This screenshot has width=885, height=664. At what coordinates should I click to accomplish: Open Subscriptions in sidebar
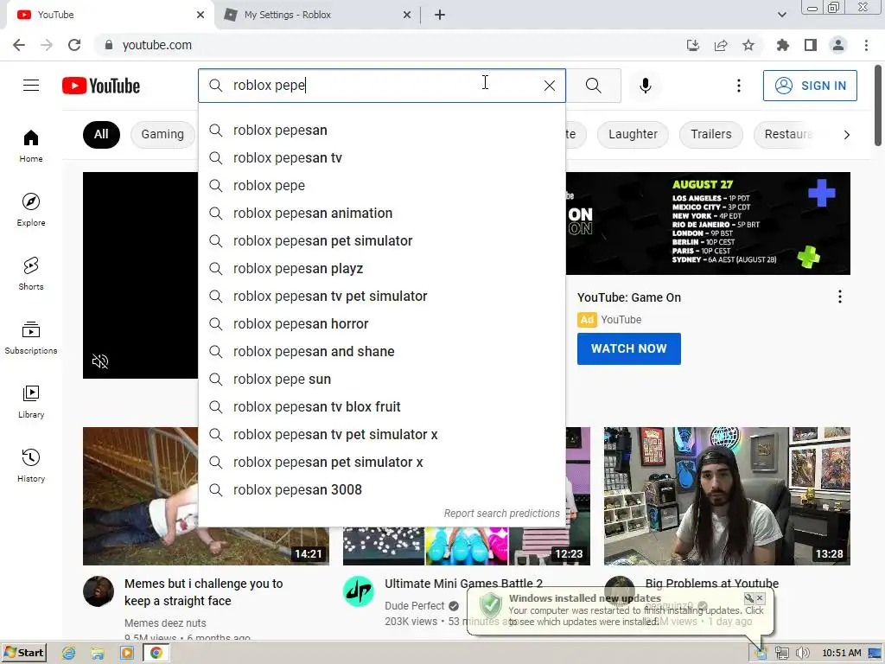click(x=31, y=338)
